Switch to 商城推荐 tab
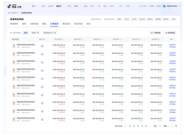 [14, 24]
